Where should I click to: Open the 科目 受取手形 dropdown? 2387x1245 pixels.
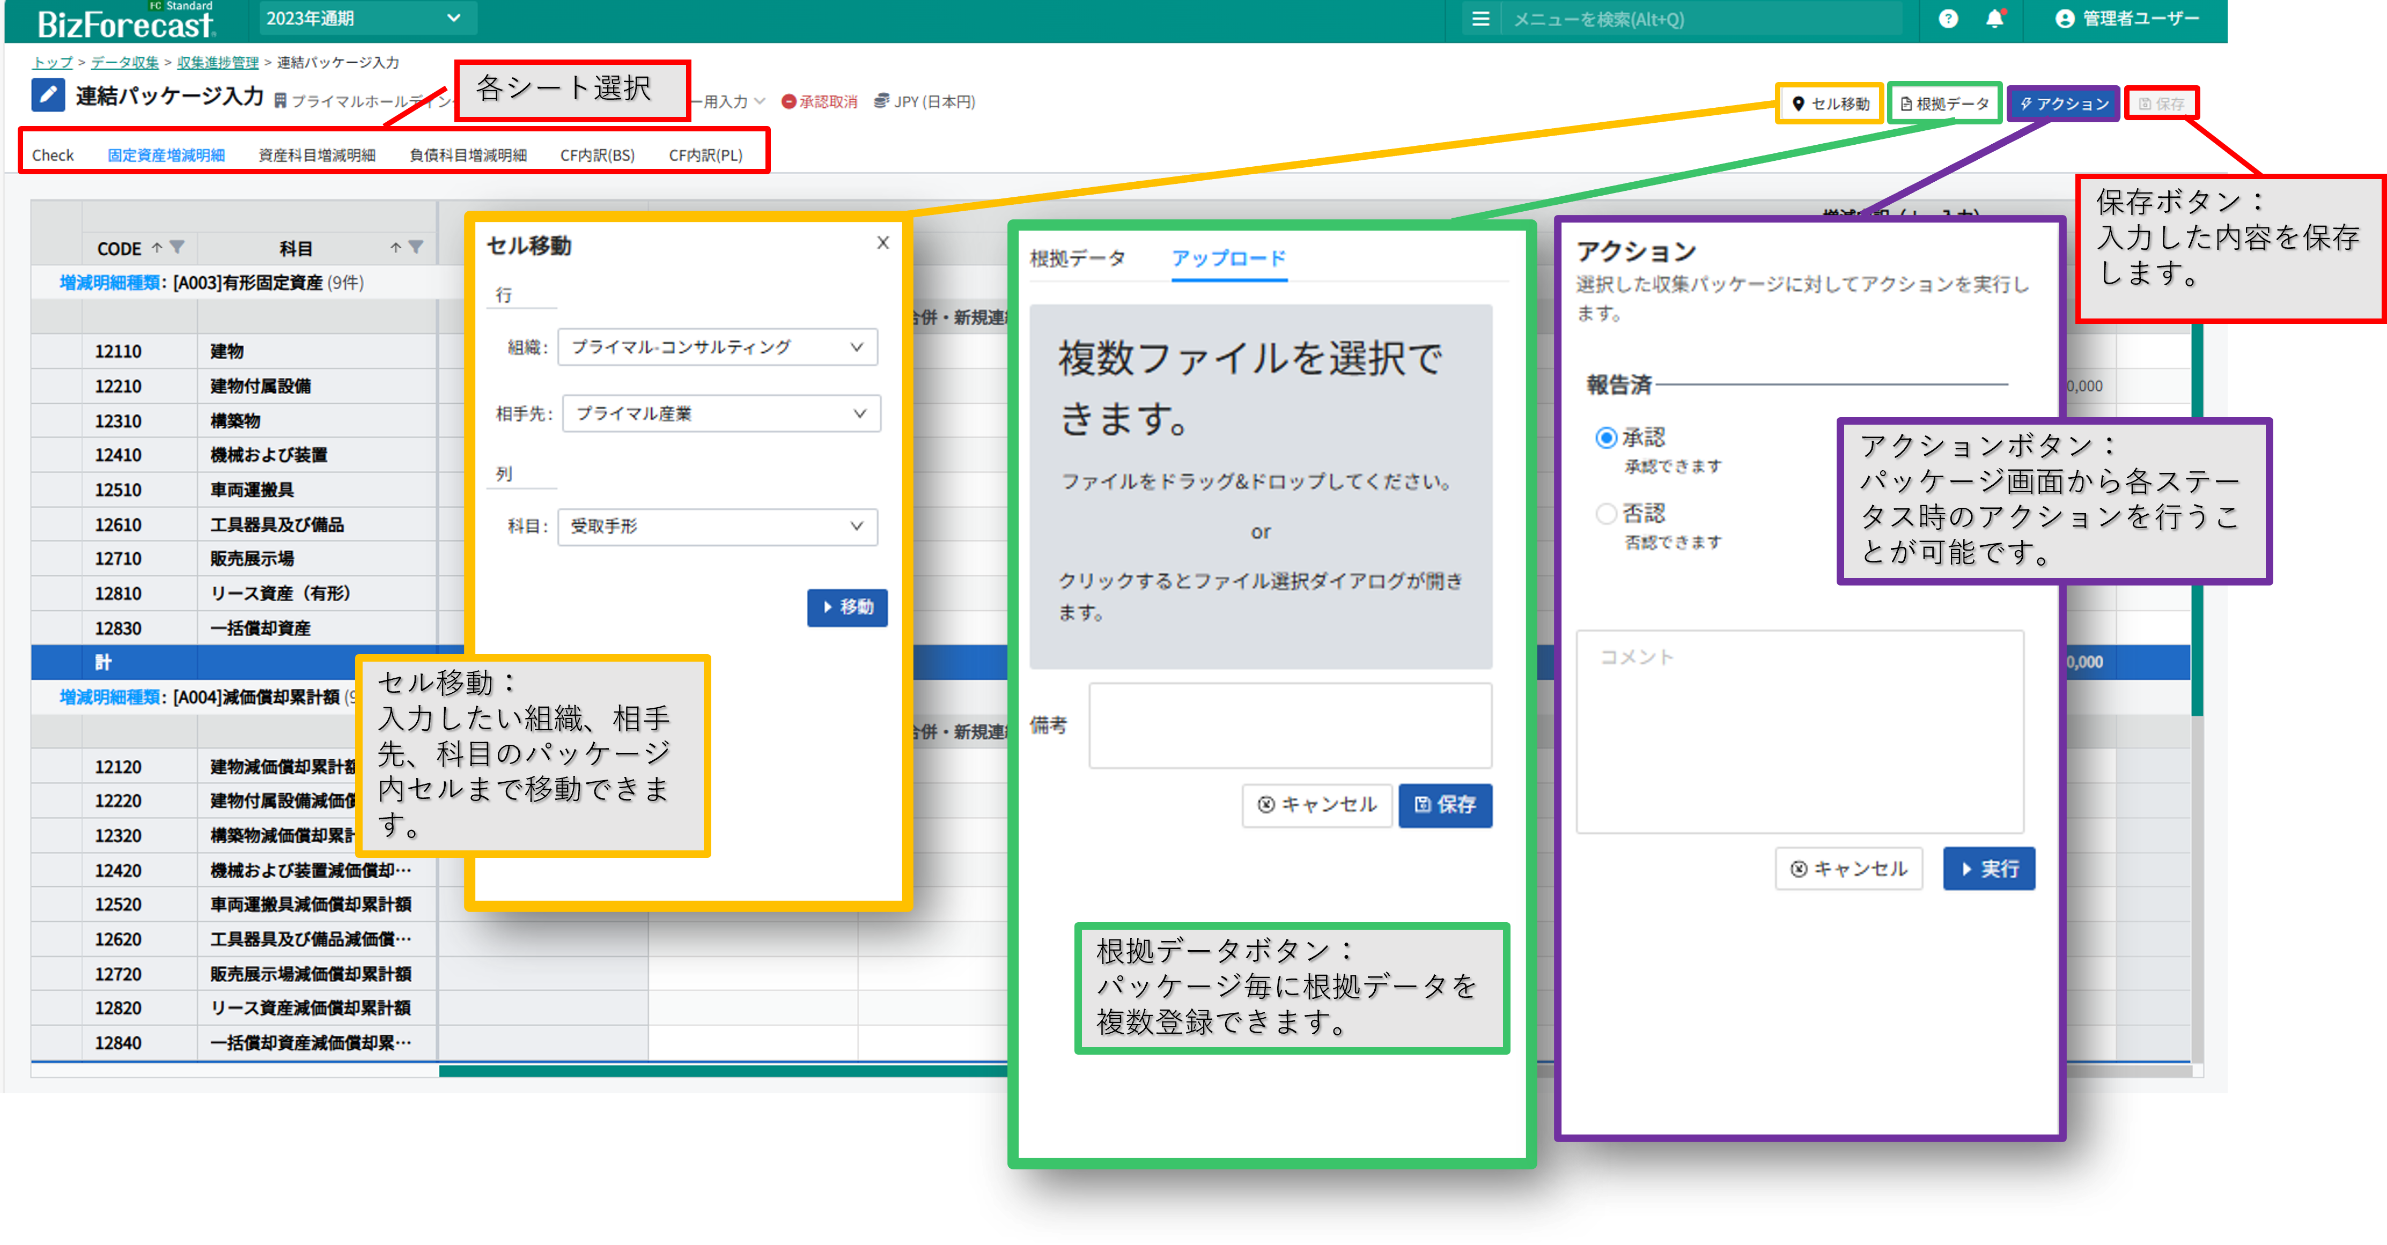717,527
